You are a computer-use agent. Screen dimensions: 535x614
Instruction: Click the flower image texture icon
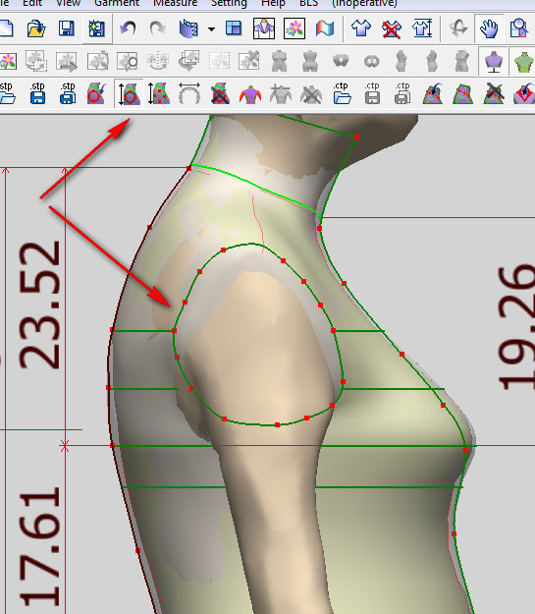click(x=294, y=28)
